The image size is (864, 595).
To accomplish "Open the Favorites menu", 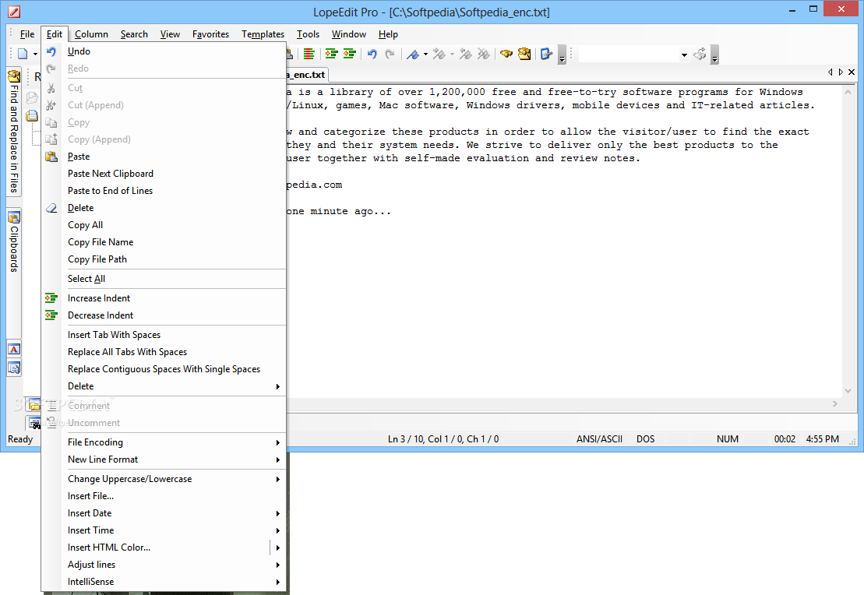I will [x=210, y=34].
